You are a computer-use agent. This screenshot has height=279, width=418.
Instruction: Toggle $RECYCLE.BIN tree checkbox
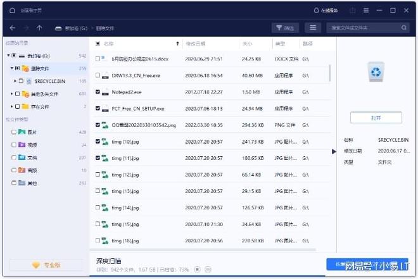21,81
